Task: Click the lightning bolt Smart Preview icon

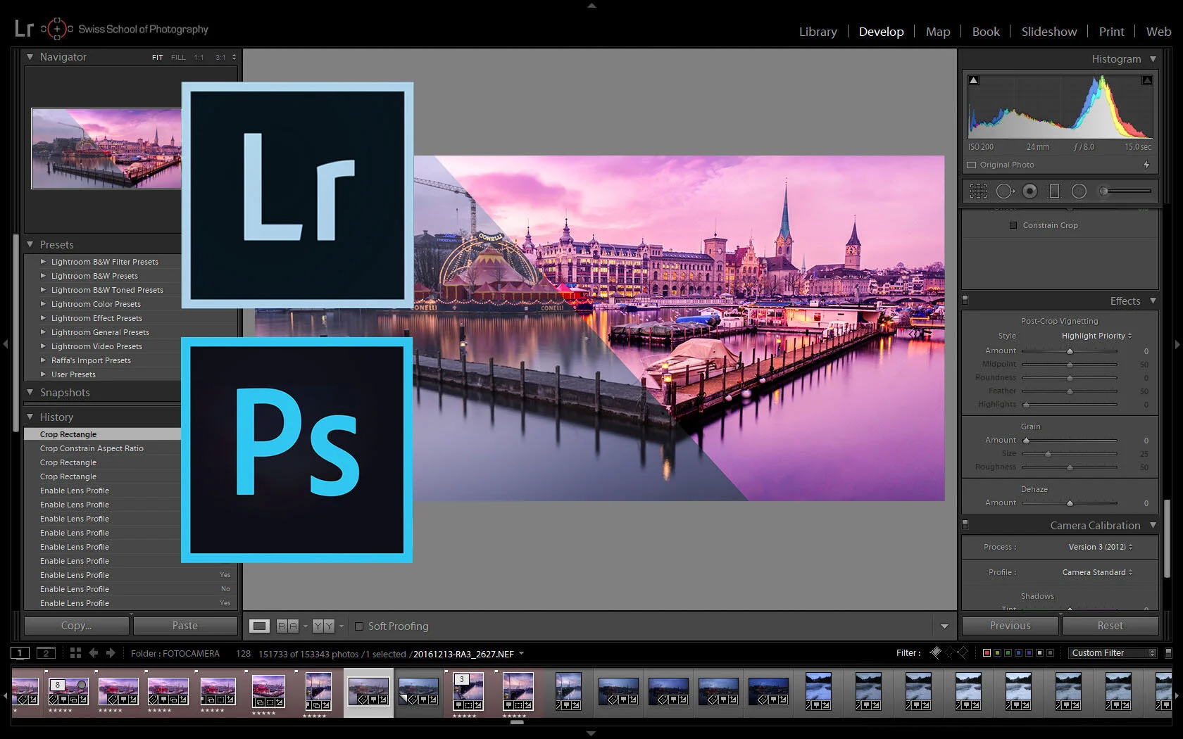Action: click(1146, 165)
